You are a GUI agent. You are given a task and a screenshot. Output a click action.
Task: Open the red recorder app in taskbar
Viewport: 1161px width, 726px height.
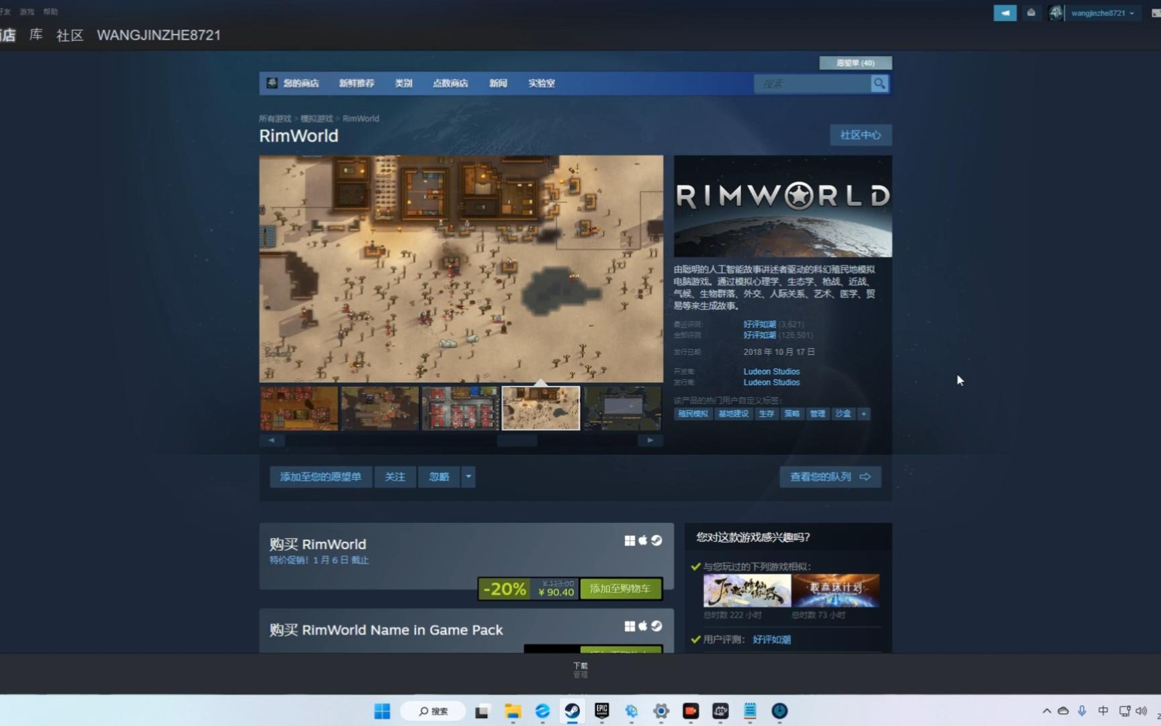coord(691,711)
